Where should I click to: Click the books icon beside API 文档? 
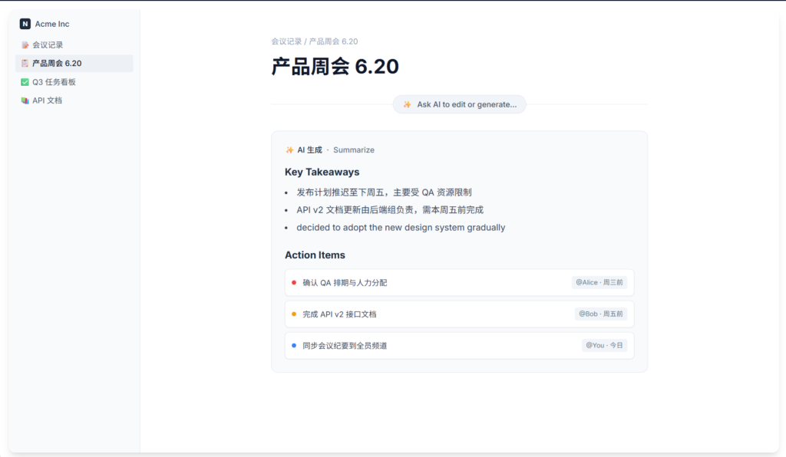(25, 100)
